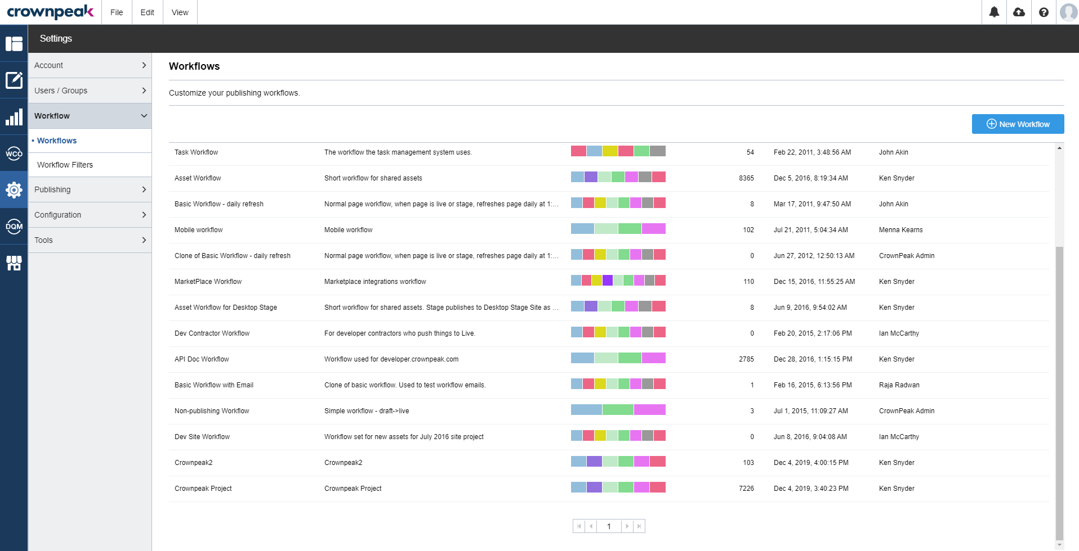Viewport: 1079px width, 551px height.
Task: Open the user profile avatar
Action: click(x=1068, y=12)
